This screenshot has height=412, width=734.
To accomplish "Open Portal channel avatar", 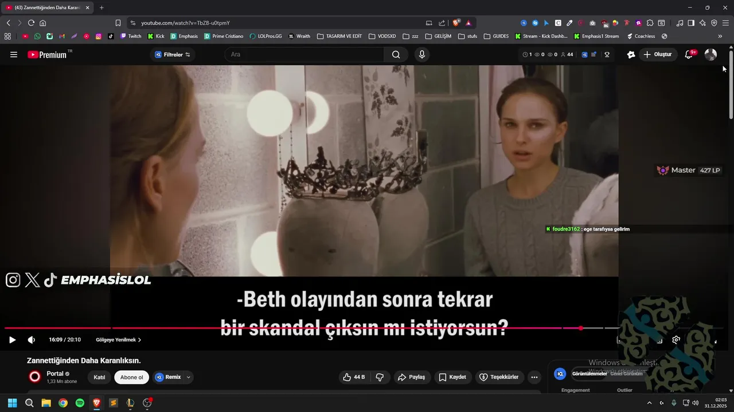I will 35,377.
